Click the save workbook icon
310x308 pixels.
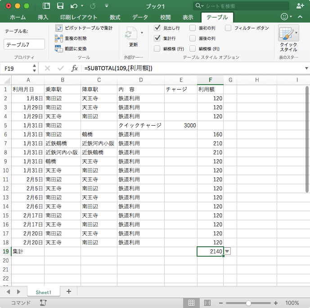60,6
